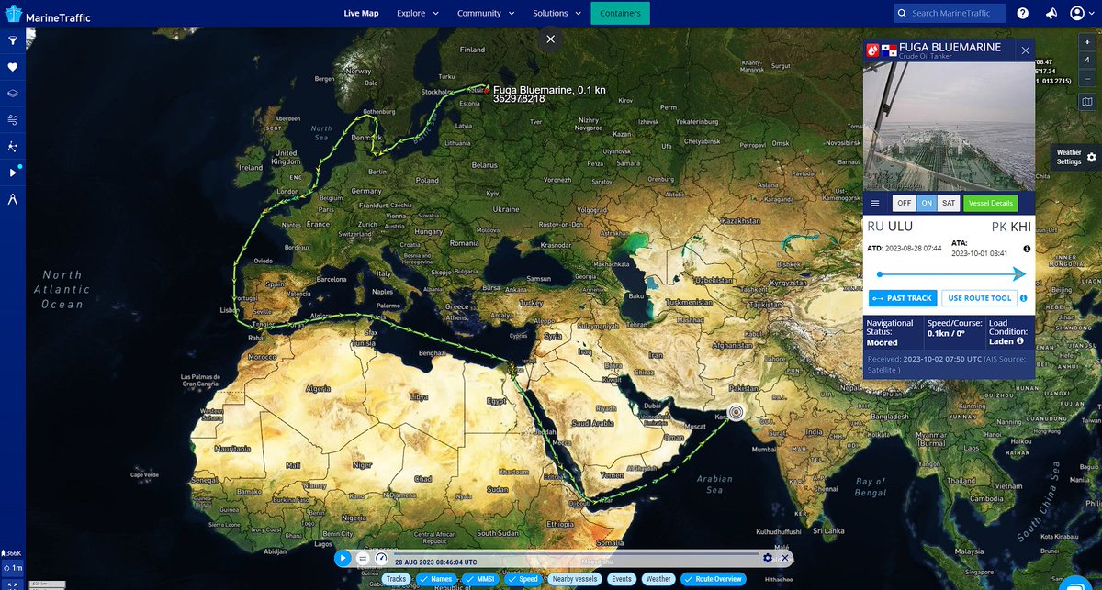This screenshot has height=590, width=1102.
Task: Switch vessel track display to OFF
Action: click(x=904, y=203)
